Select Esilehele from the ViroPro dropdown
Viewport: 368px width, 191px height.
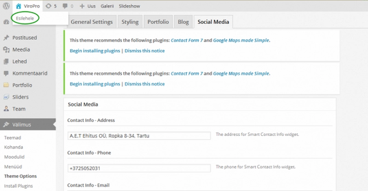[x=24, y=18]
